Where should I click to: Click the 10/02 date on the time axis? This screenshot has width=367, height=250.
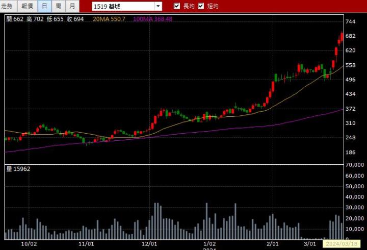pos(30,244)
